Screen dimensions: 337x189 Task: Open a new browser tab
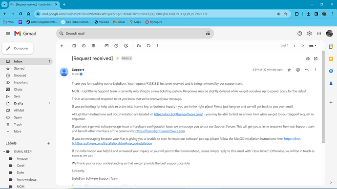tap(64, 4)
